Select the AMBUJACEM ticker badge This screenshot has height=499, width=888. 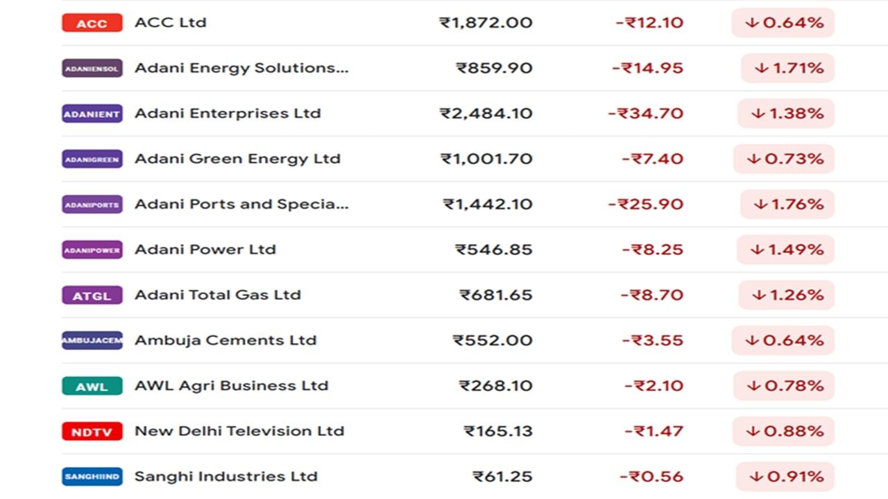click(x=92, y=340)
